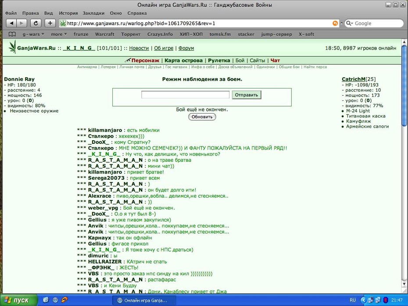Reload the page with the refresh icon
The width and height of the screenshot is (408, 306).
36,23
